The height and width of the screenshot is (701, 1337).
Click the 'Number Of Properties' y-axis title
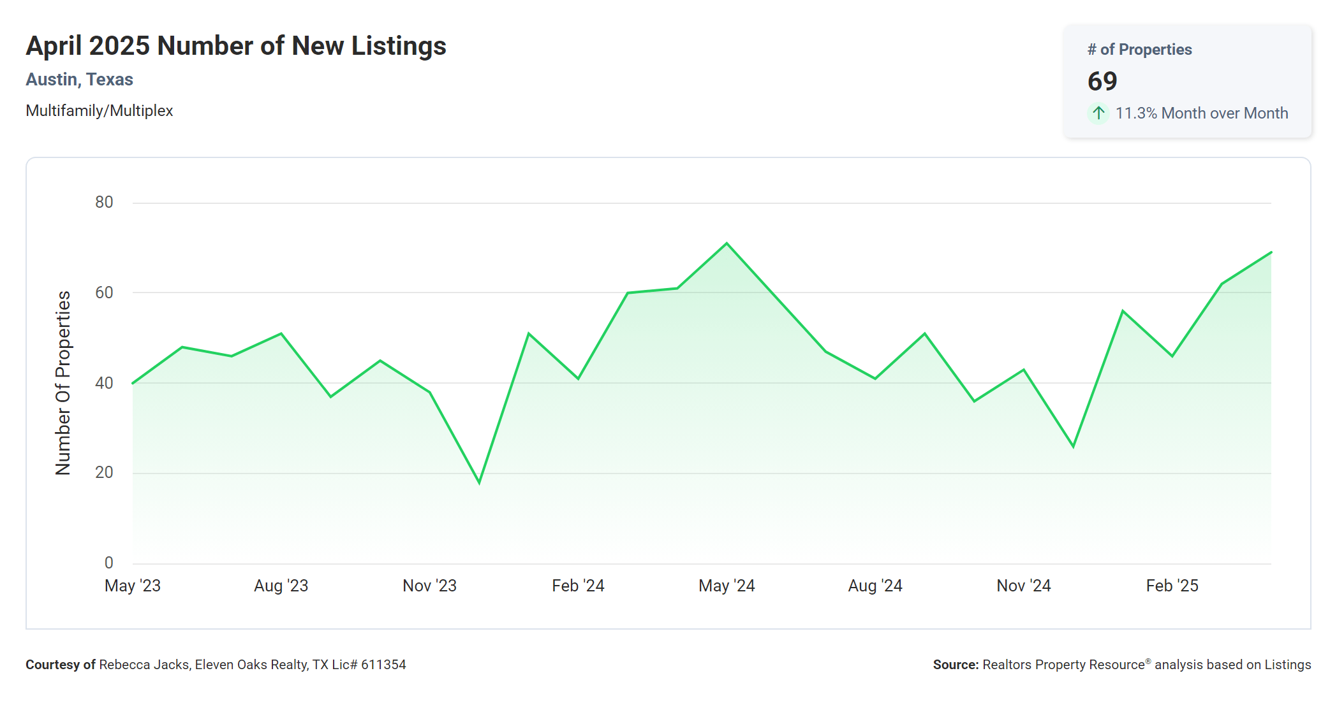pos(63,382)
